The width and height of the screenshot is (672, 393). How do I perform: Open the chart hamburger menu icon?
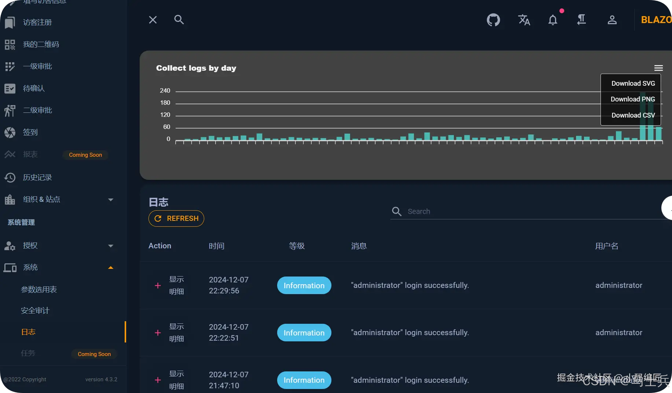[x=658, y=67]
